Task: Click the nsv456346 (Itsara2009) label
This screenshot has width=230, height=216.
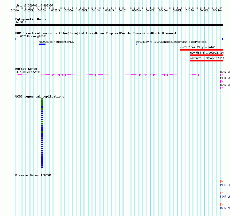Action: pyautogui.click(x=207, y=53)
